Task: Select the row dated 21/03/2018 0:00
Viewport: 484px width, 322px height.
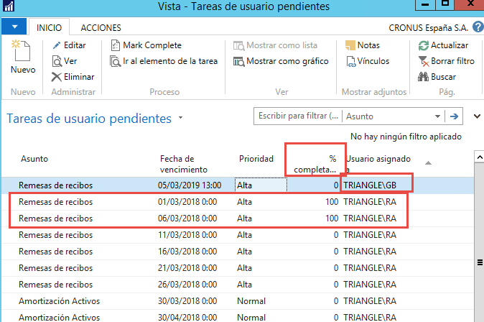Action: 238,268
